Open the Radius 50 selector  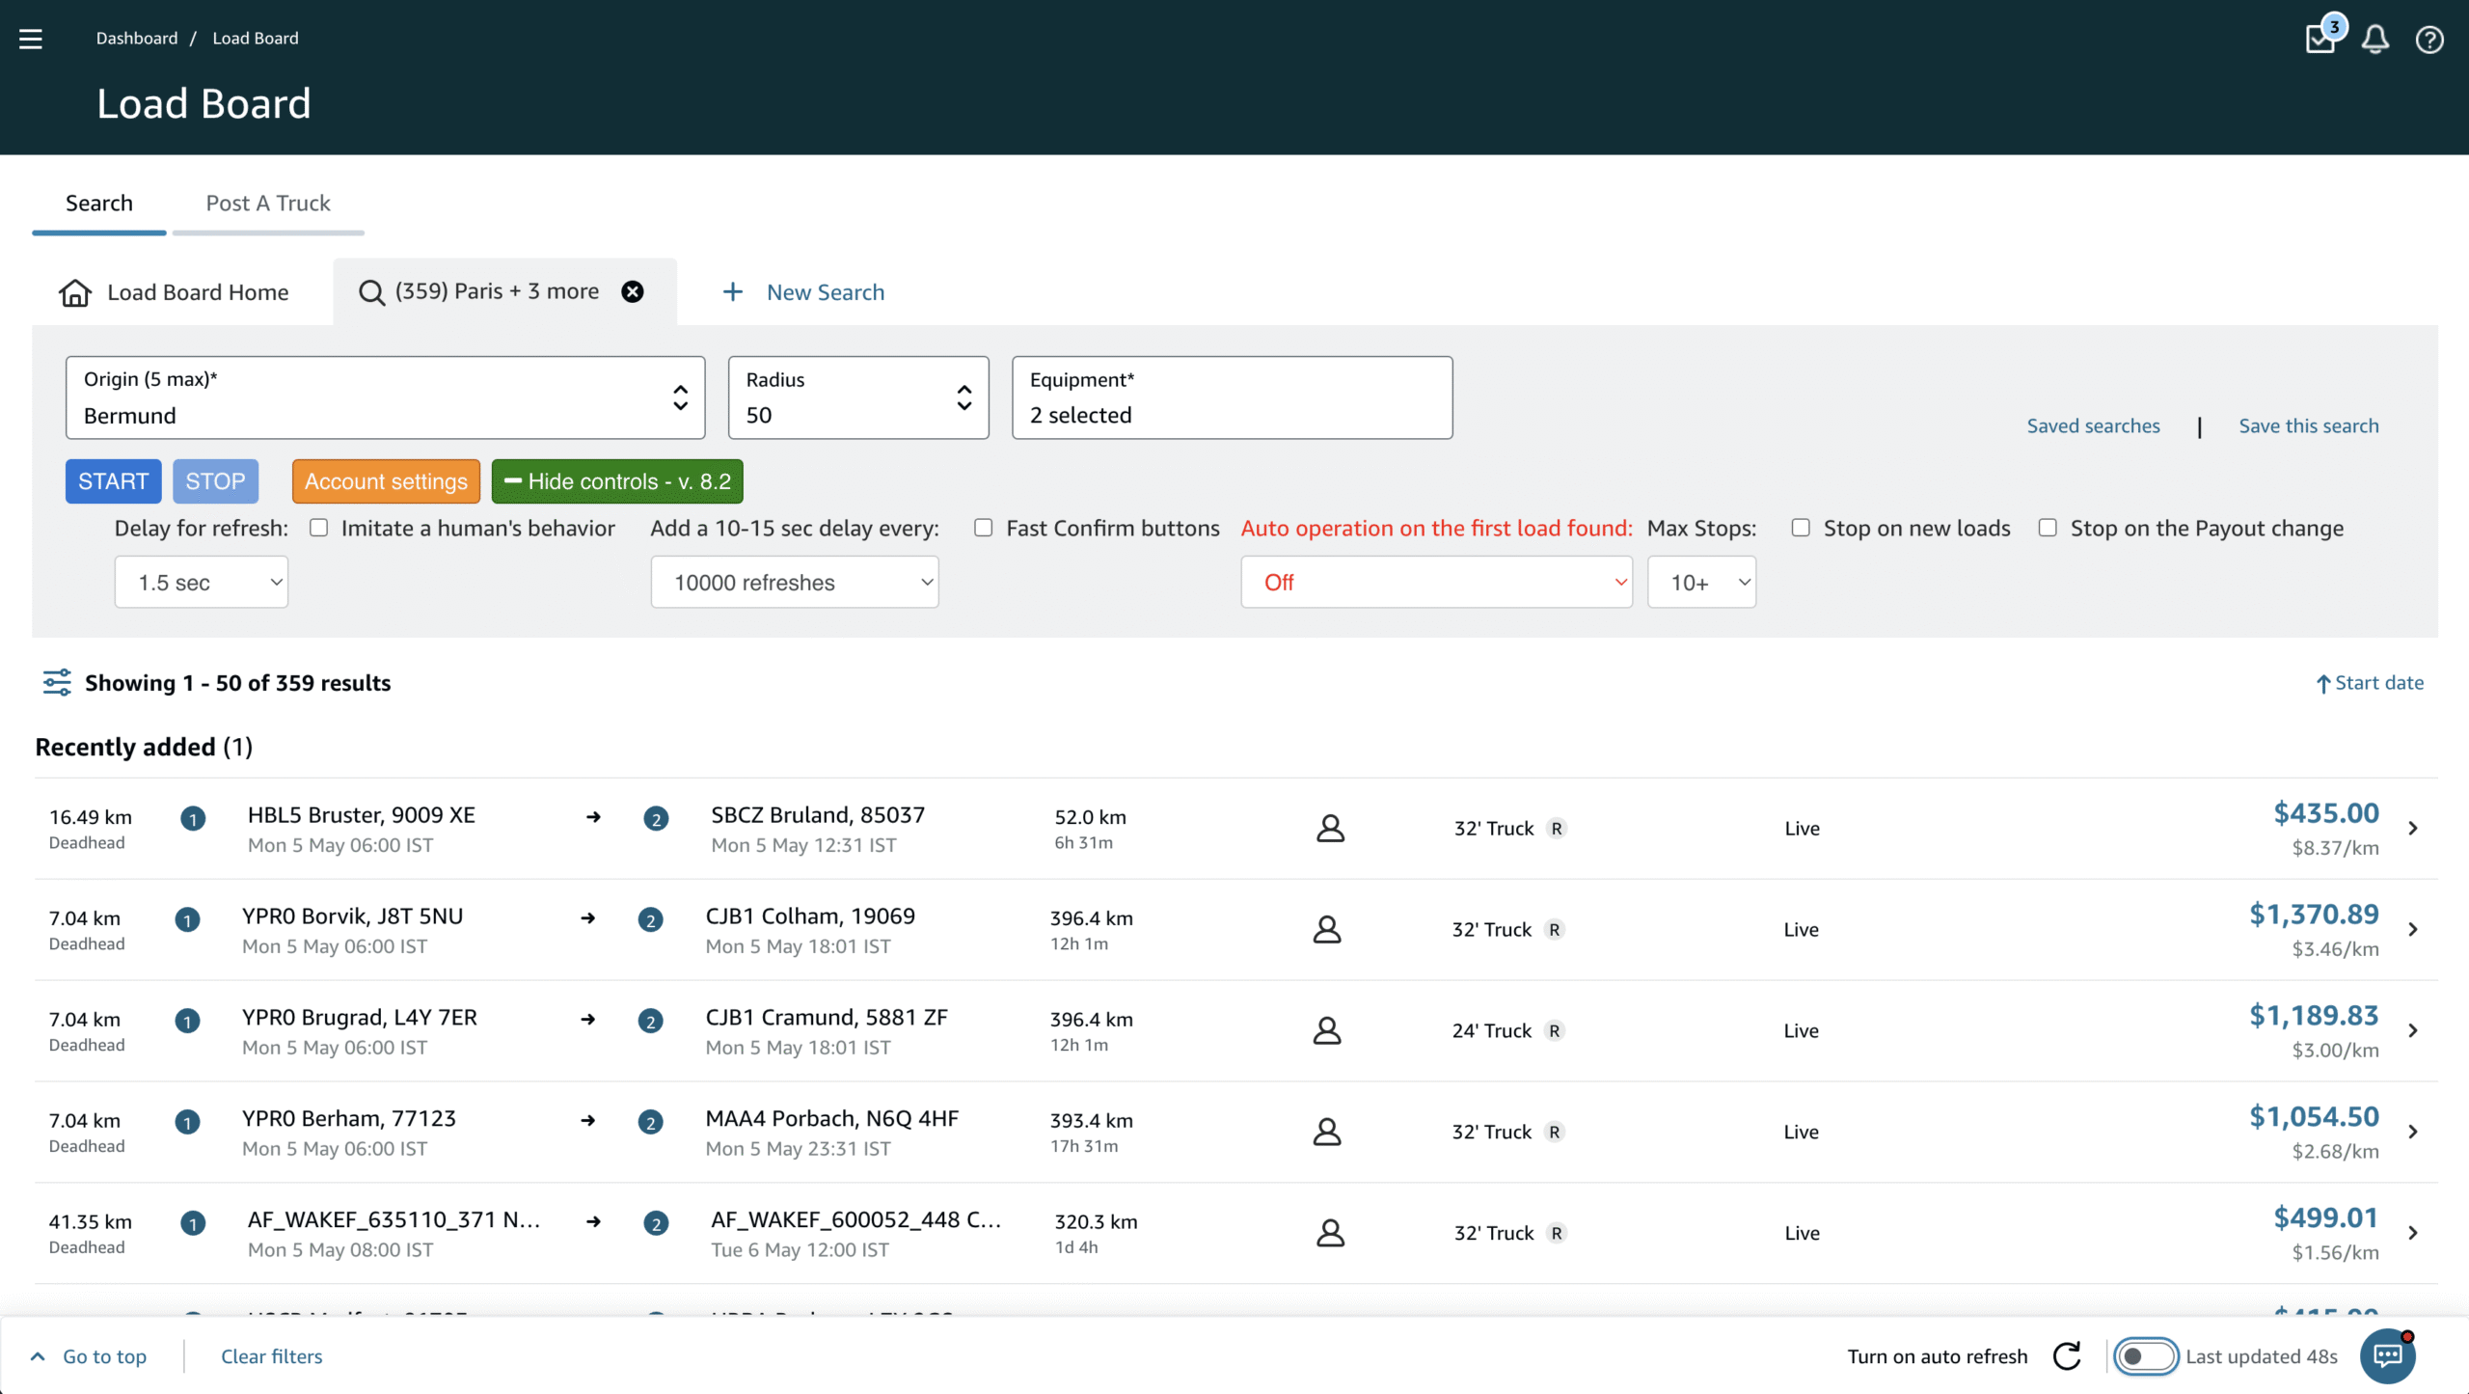pyautogui.click(x=858, y=397)
